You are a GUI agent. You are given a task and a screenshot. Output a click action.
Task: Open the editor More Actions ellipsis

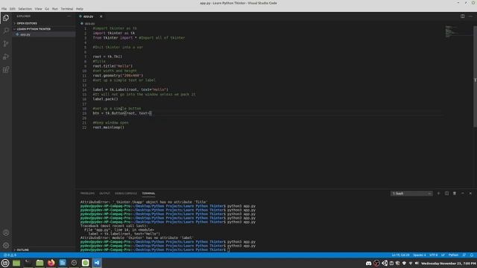[x=470, y=16]
